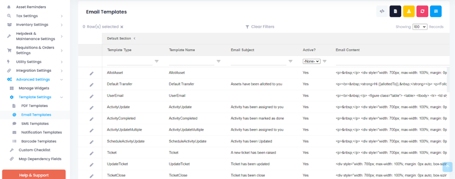Click the red refresh icon button
This screenshot has width=455, height=179.
422,11
